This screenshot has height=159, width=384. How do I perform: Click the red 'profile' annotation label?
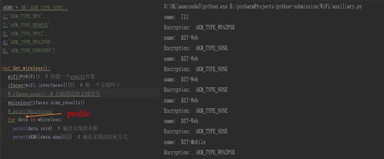pyautogui.click(x=79, y=114)
